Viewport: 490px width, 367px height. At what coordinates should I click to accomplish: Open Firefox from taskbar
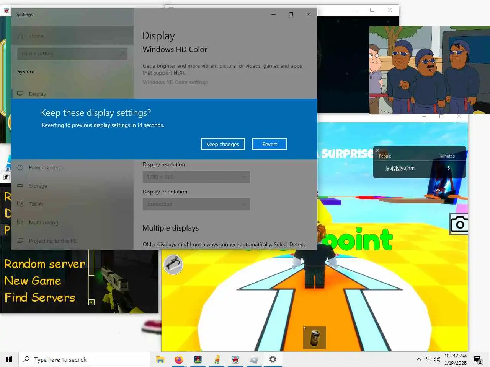179,359
